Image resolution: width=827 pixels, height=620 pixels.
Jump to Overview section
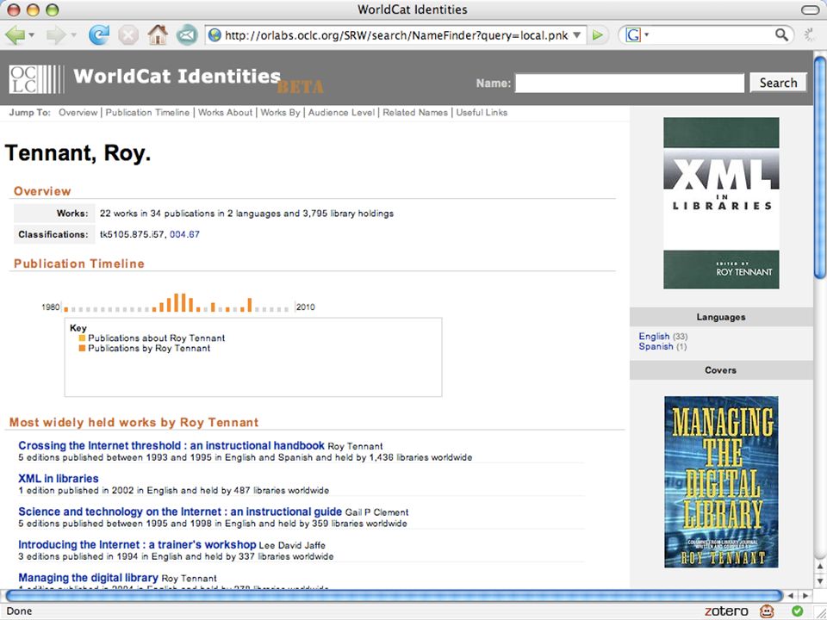tap(78, 112)
